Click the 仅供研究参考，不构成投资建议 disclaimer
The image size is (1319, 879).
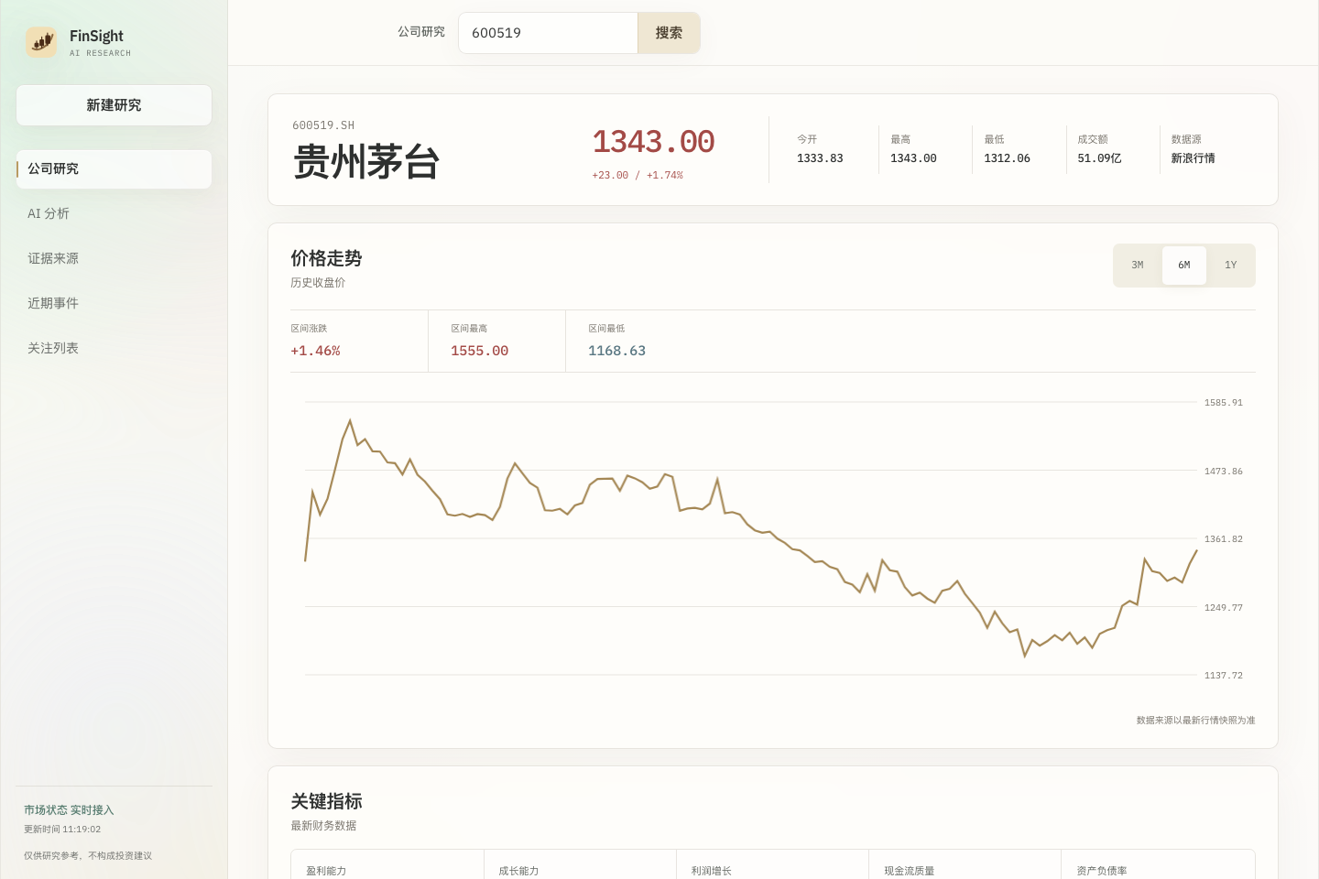click(x=88, y=856)
